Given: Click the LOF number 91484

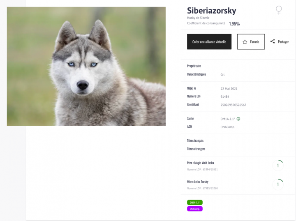Looking at the screenshot, I should [x=225, y=97].
